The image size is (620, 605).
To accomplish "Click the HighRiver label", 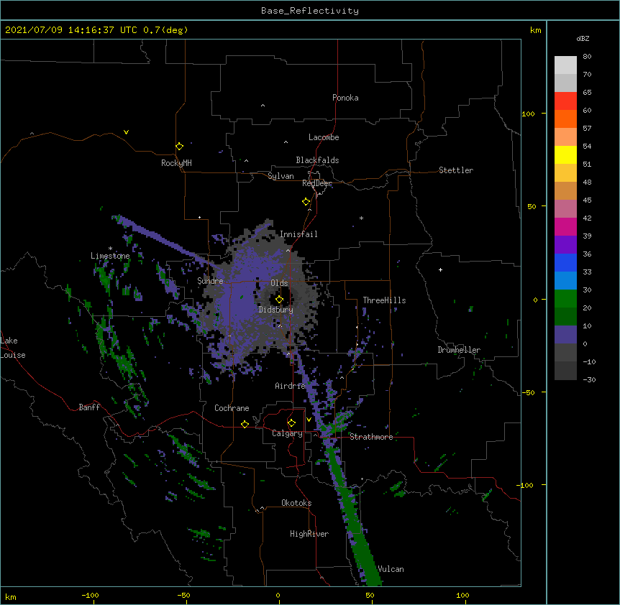I will (x=309, y=534).
